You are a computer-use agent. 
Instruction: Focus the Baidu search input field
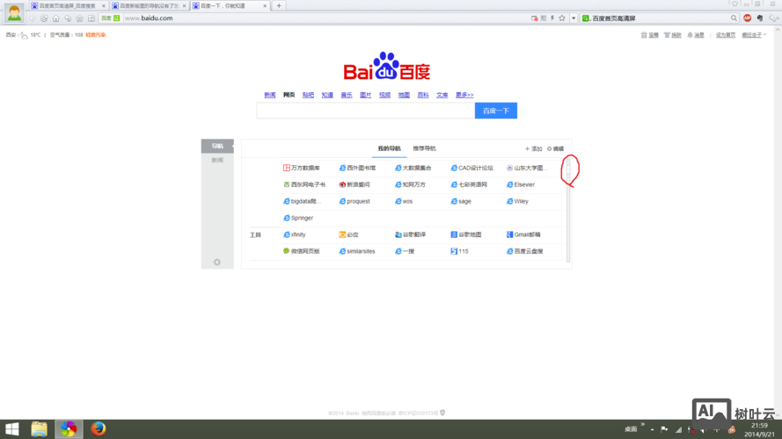point(366,111)
